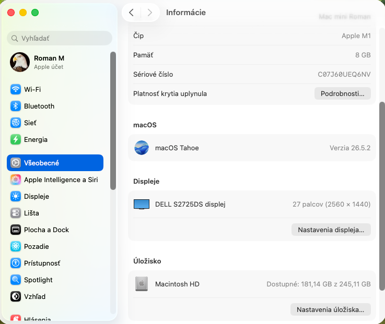Click the DELL S2725DS displej text
Screen dimensions: 385x324
pos(190,204)
